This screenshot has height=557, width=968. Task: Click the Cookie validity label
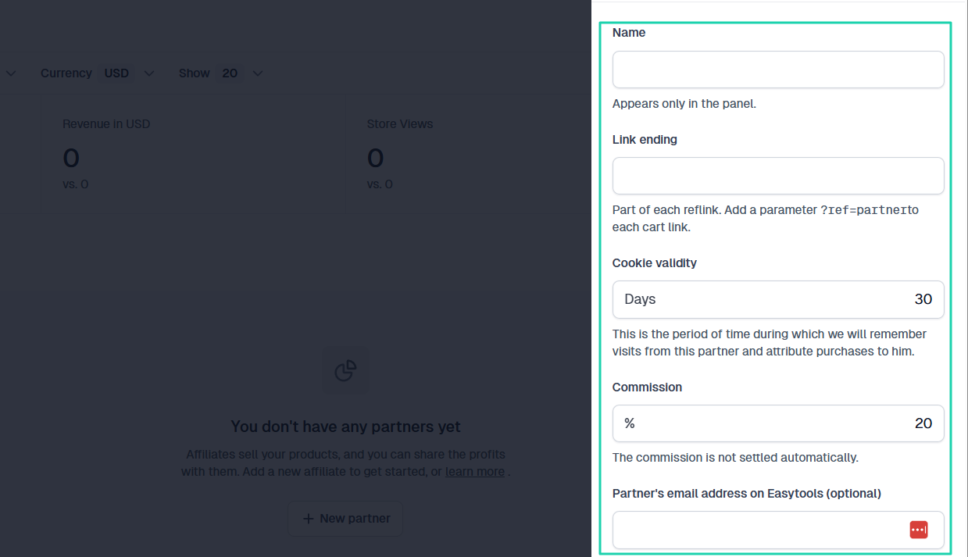pos(655,263)
